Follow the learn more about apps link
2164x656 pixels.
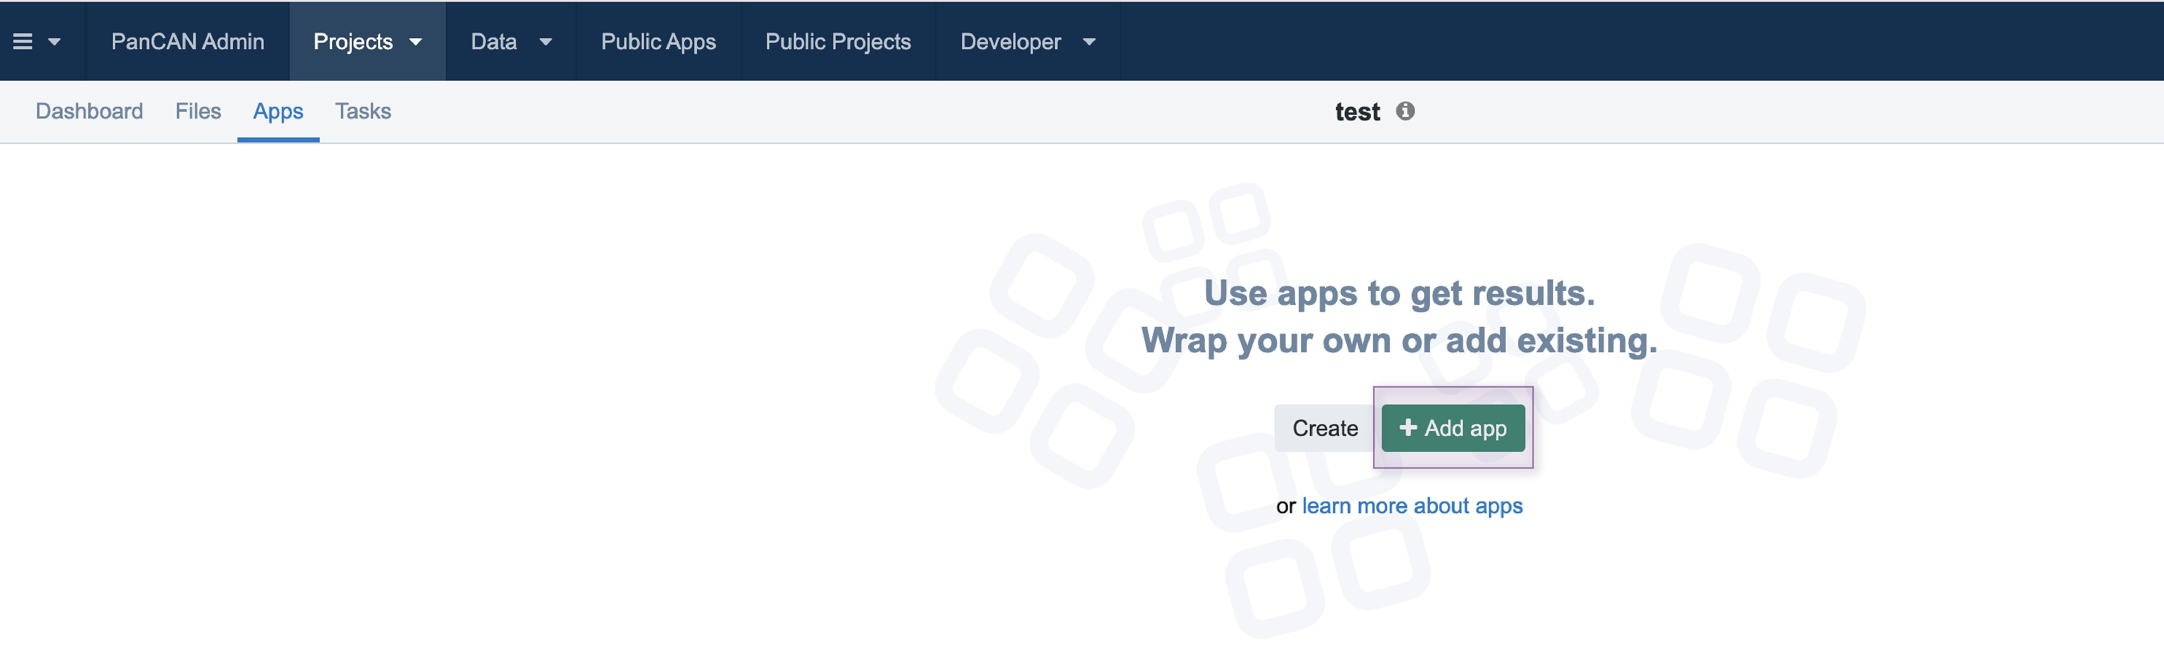click(x=1411, y=506)
